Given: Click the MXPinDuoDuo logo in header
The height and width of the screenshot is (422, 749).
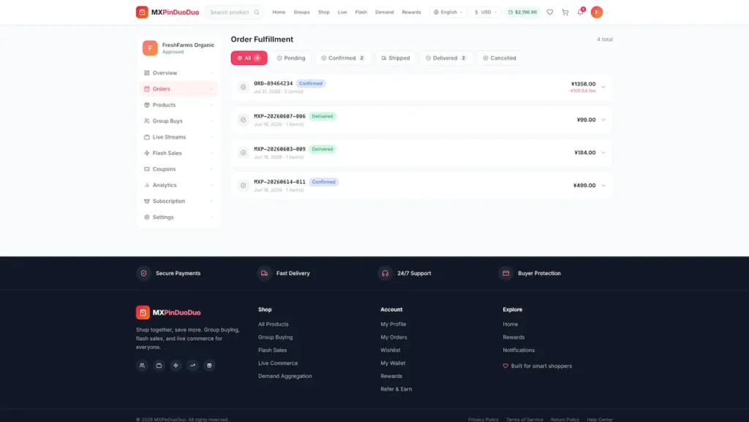Looking at the screenshot, I should [x=168, y=12].
